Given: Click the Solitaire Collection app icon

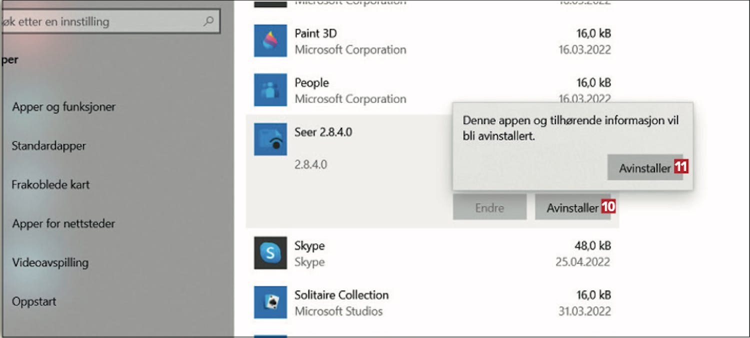Looking at the screenshot, I should [x=270, y=303].
